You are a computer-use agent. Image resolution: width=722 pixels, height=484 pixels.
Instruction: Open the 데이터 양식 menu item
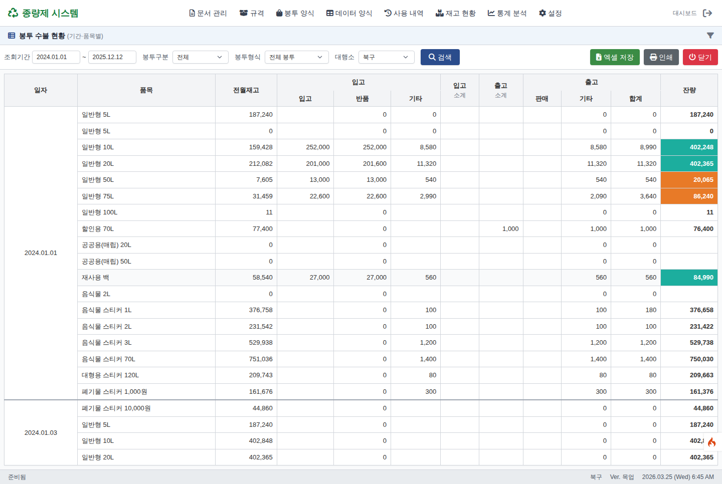[349, 13]
